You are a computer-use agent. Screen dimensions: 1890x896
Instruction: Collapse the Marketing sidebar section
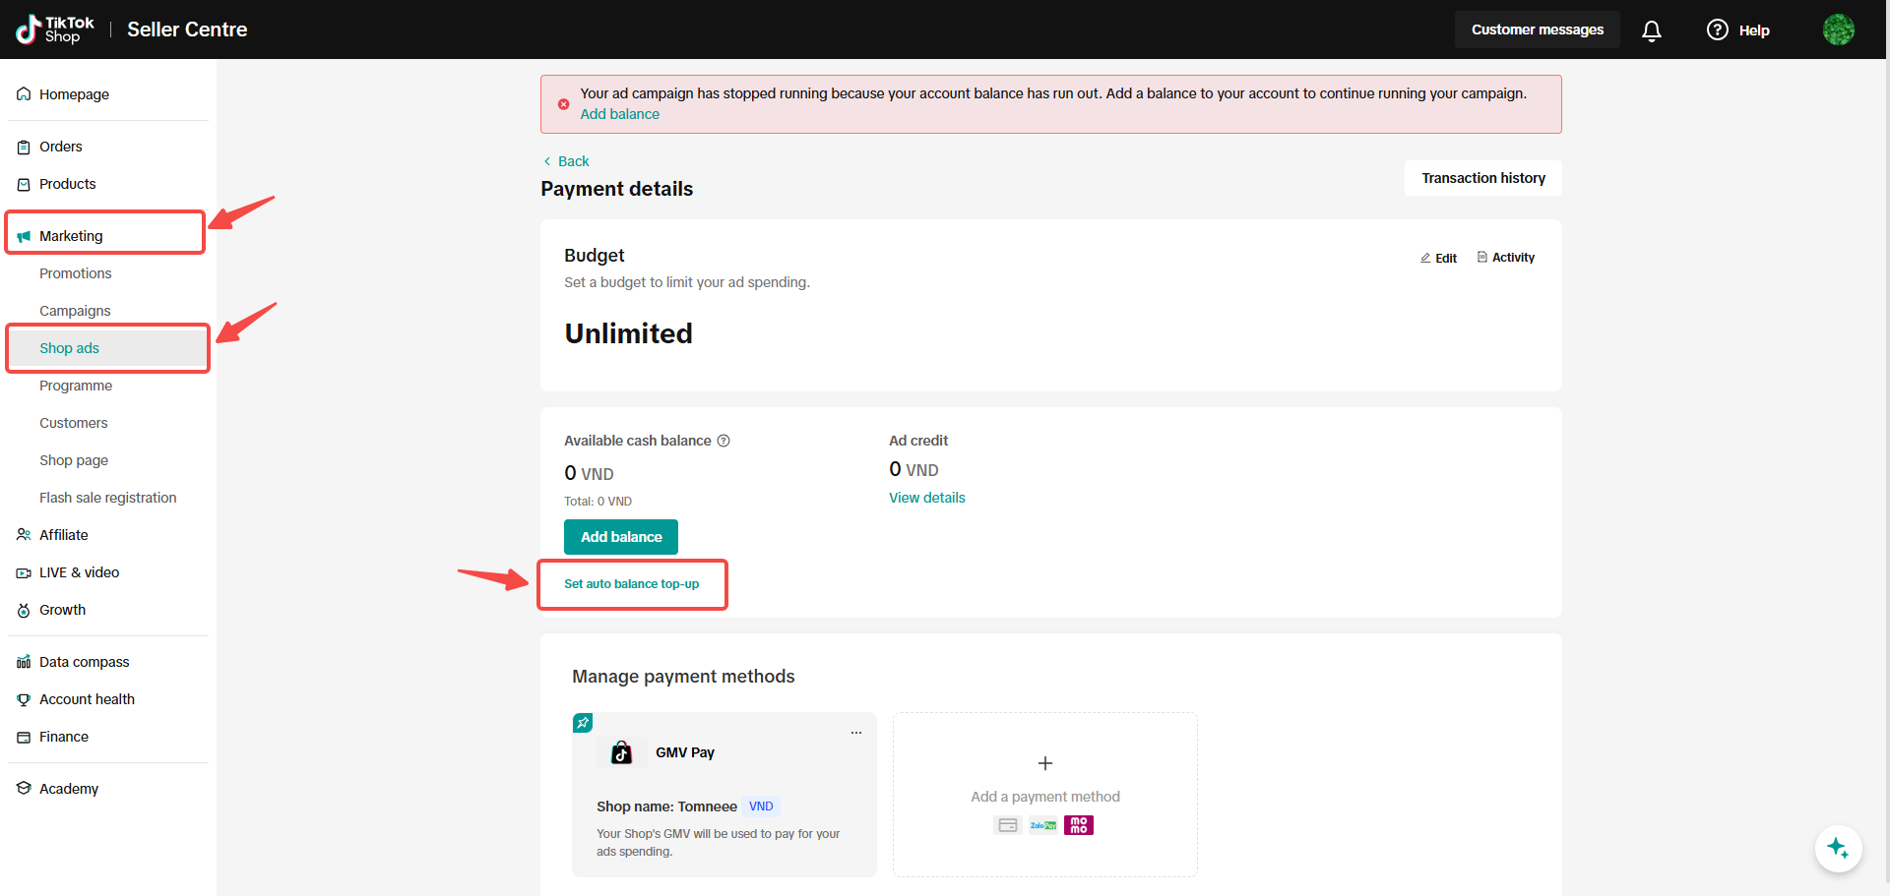tap(71, 236)
